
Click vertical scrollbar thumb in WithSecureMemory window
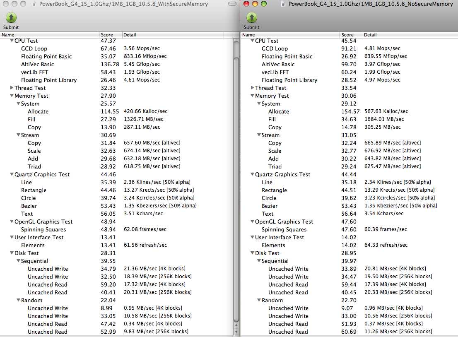[236, 190]
